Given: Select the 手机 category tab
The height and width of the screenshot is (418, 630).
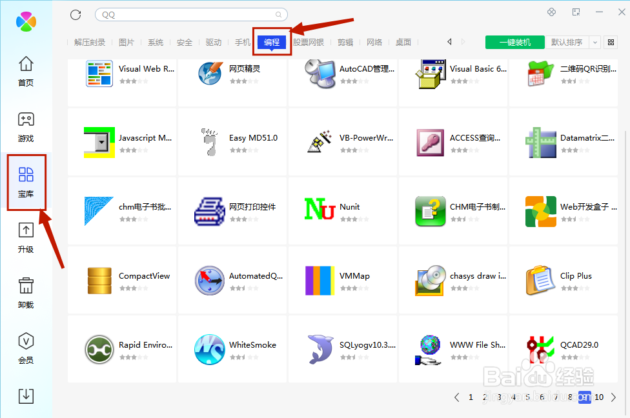Looking at the screenshot, I should 242,42.
